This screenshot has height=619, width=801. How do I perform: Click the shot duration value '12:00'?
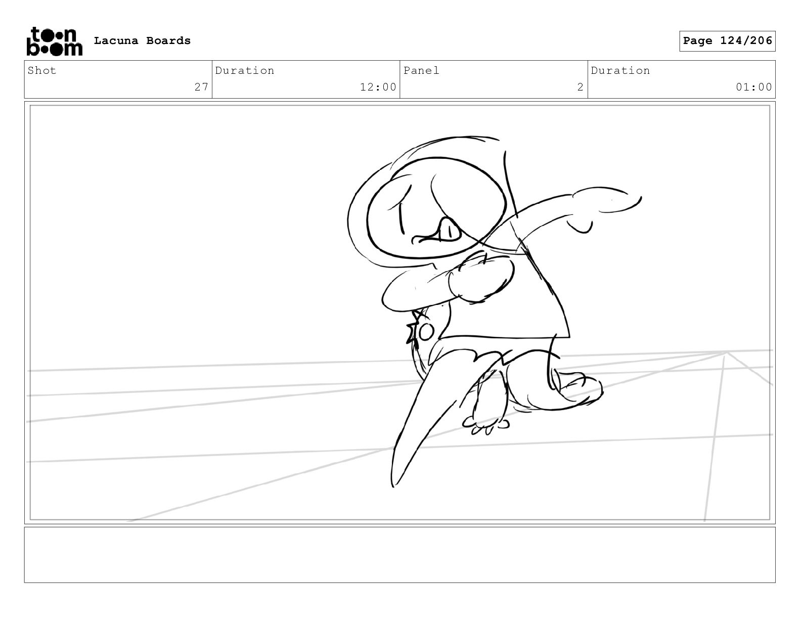coord(378,87)
